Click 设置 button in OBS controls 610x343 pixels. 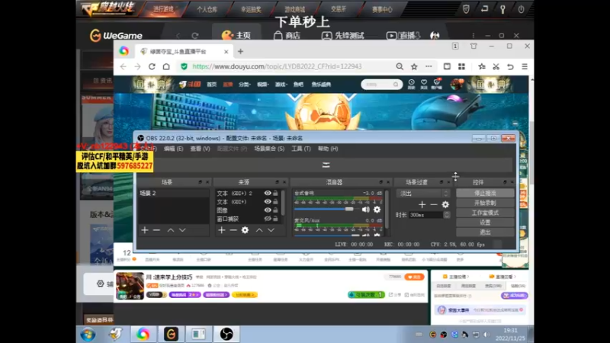485,223
